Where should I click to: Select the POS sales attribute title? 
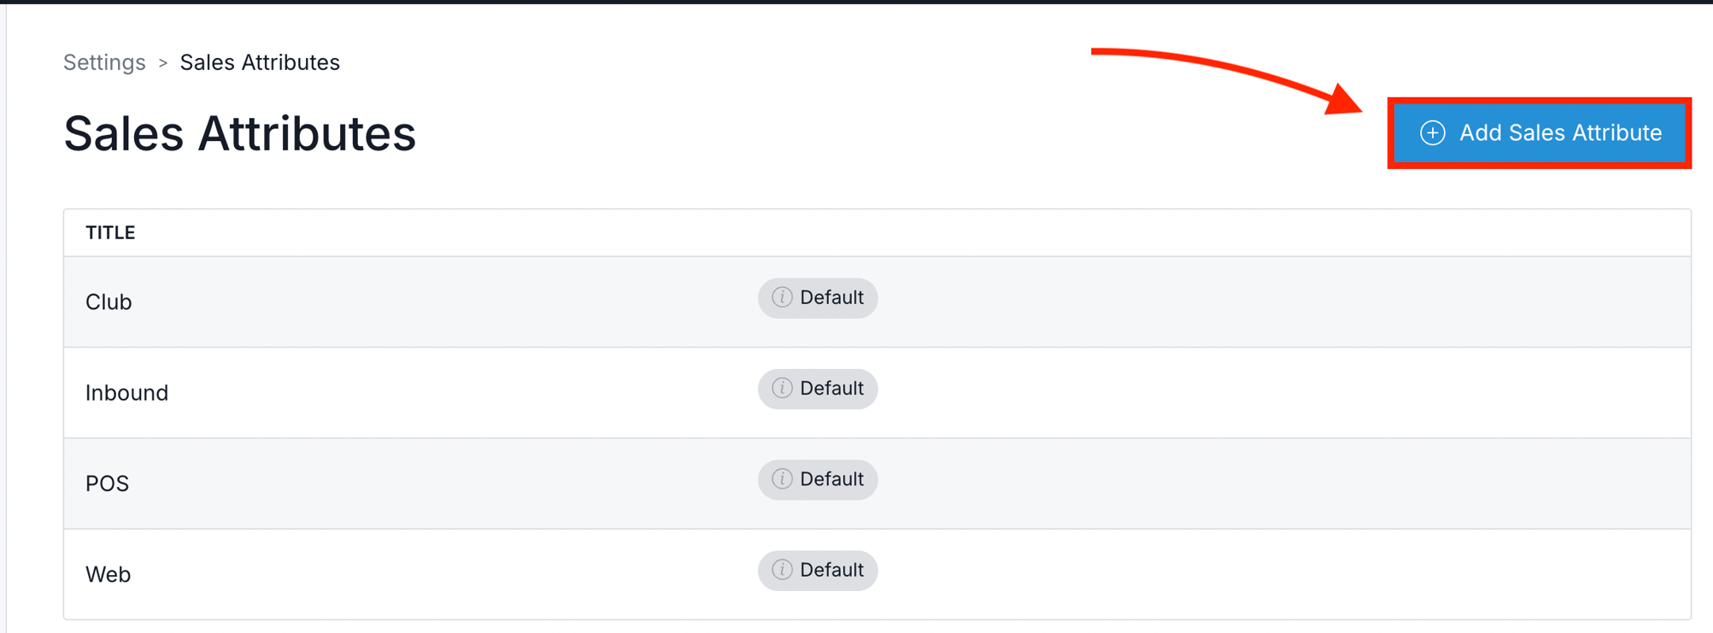108,484
